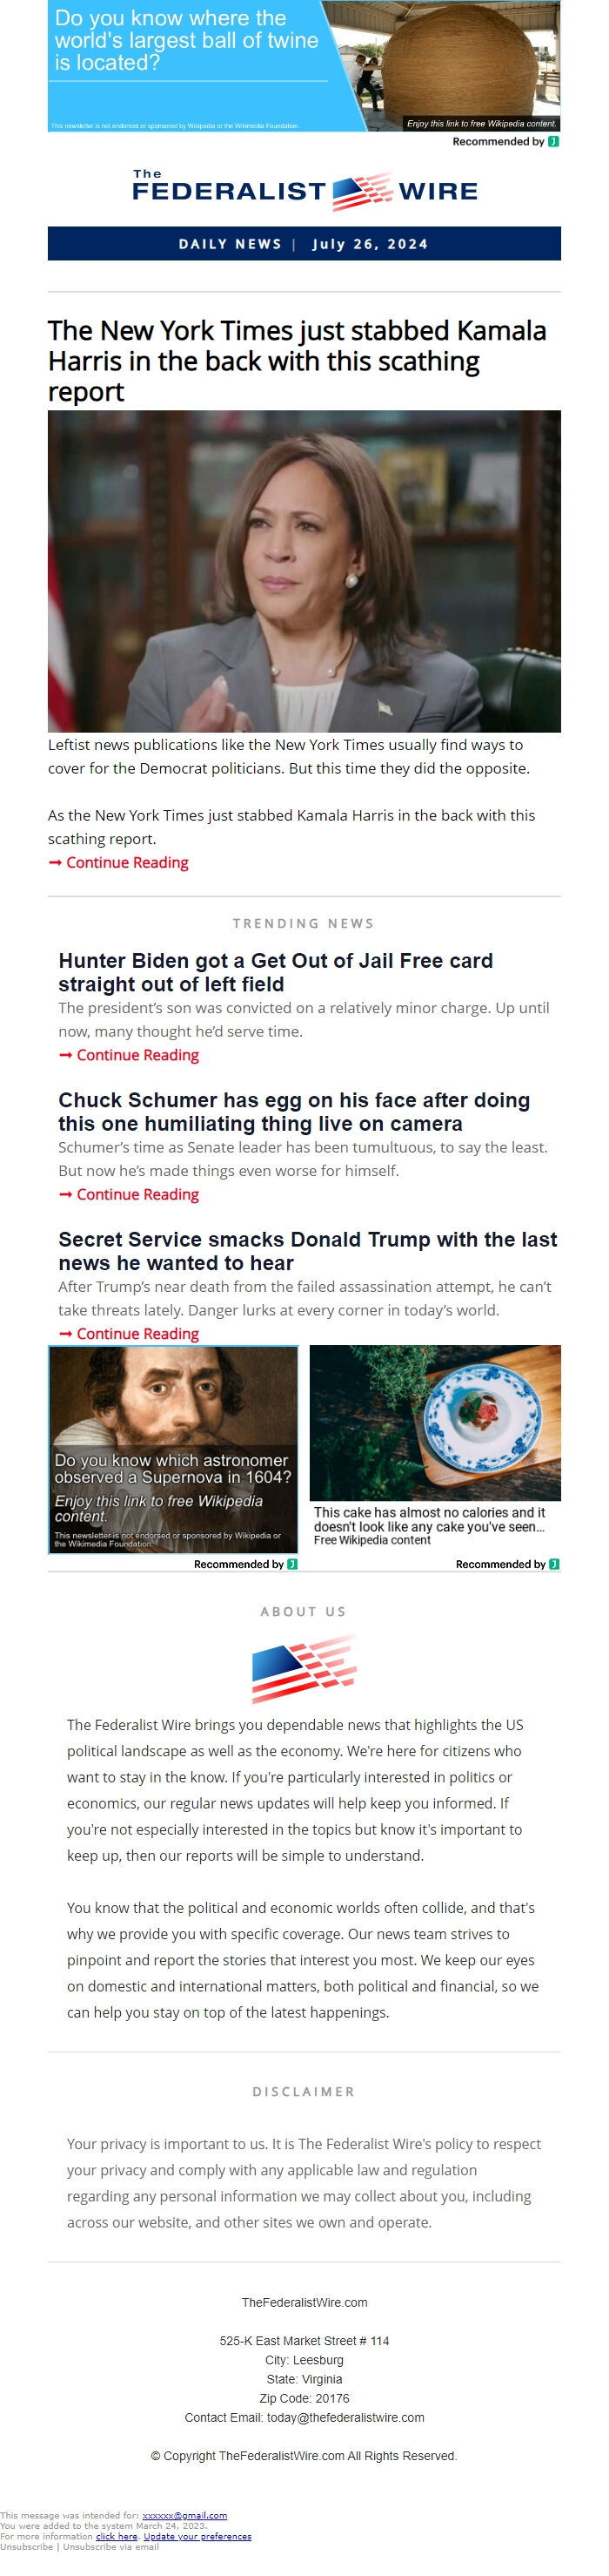Open the New York Times Kamala Harris headline
609x2576 pixels.
298,360
